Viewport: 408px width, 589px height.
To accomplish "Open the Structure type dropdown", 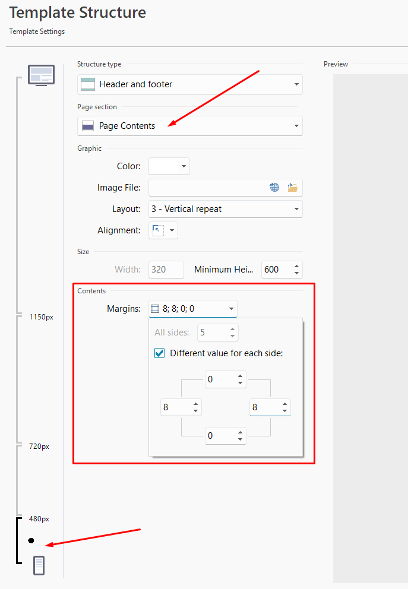I will 189,84.
